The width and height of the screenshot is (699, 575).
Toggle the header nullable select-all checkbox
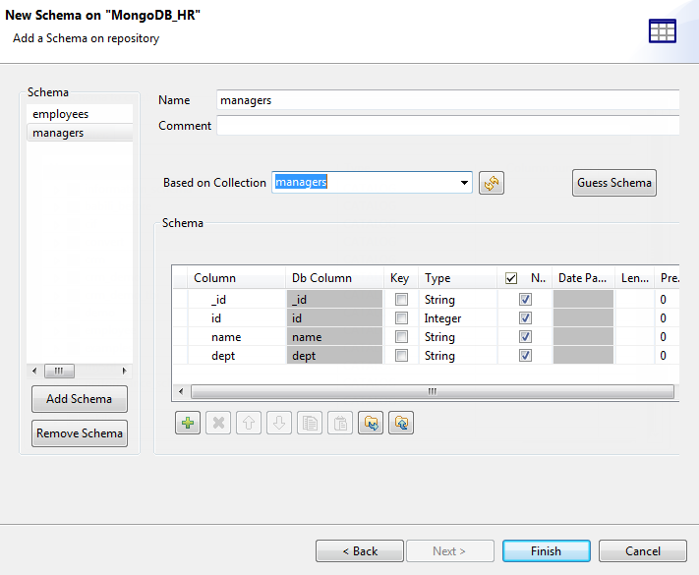pos(511,278)
